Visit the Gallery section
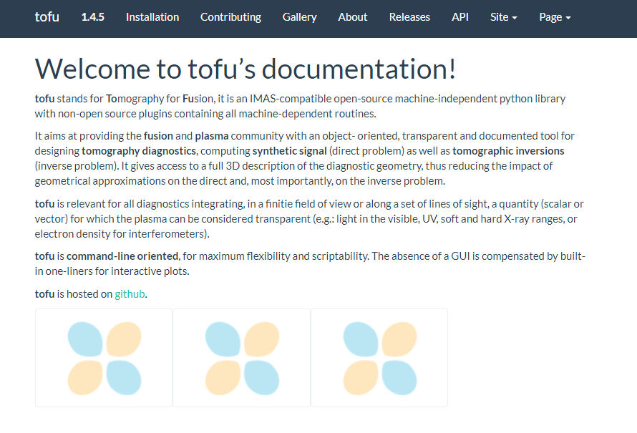 [299, 17]
